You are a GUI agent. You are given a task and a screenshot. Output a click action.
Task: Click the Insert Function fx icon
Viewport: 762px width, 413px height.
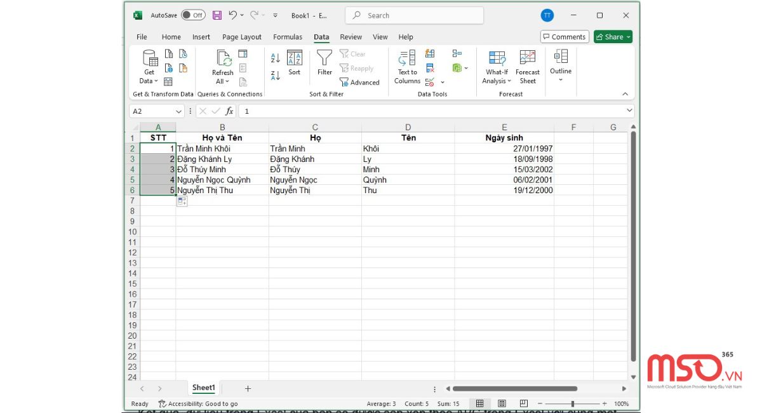pos(229,111)
